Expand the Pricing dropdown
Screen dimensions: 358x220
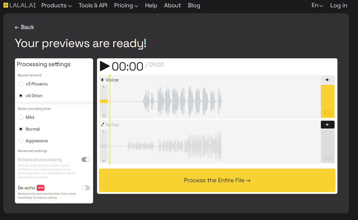tap(126, 5)
